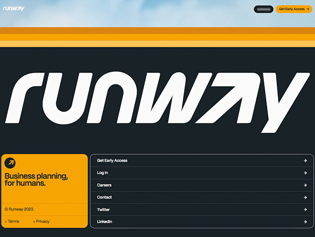The width and height of the screenshot is (315, 237).
Task: Open the LinkedIn link
Action: pos(104,222)
